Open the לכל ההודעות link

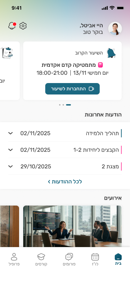65,182
